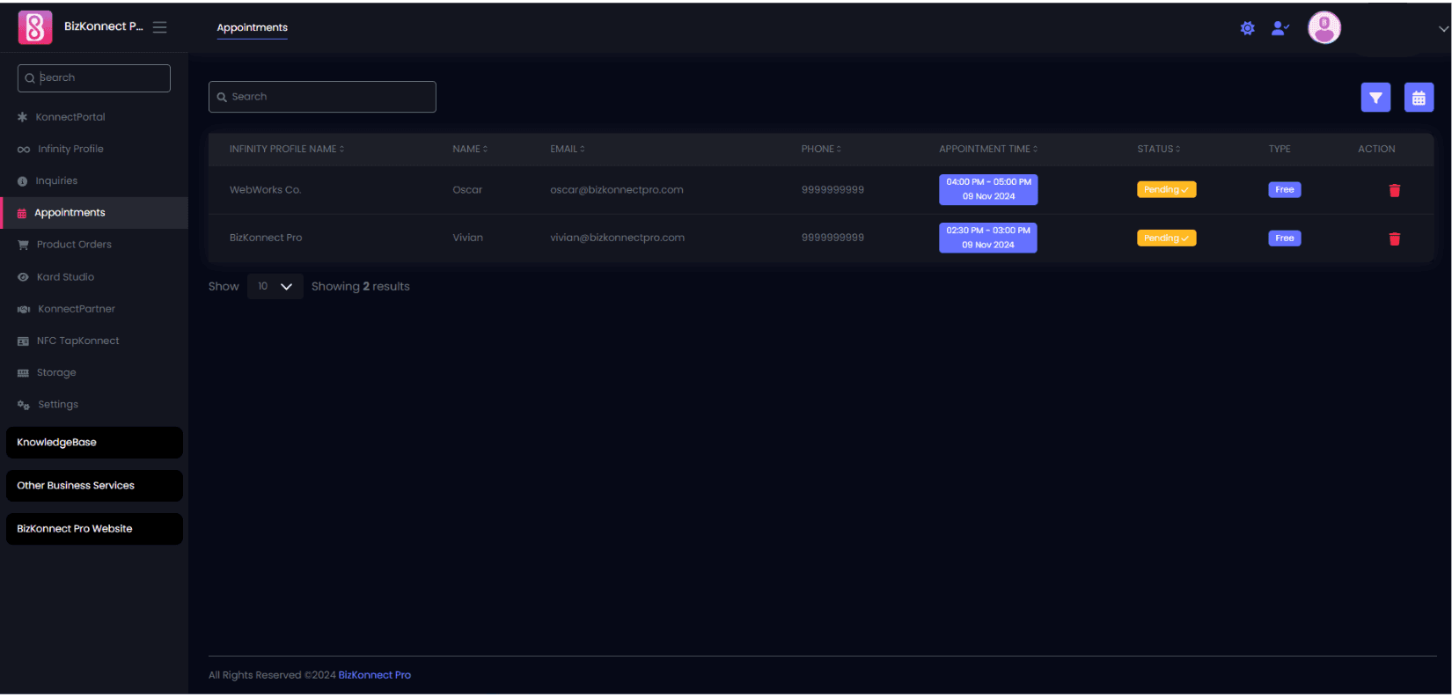Click WebWorks Co. profile name cell

click(x=265, y=190)
